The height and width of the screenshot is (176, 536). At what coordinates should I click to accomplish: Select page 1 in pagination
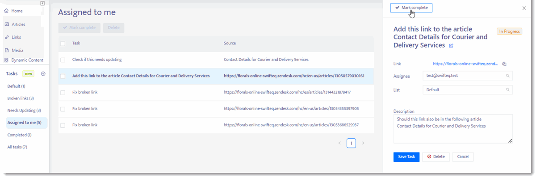pyautogui.click(x=351, y=143)
